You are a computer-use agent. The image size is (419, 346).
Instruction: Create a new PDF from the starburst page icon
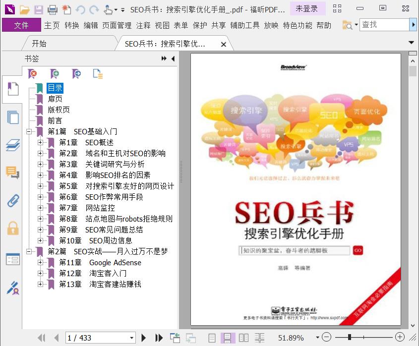(x=66, y=10)
